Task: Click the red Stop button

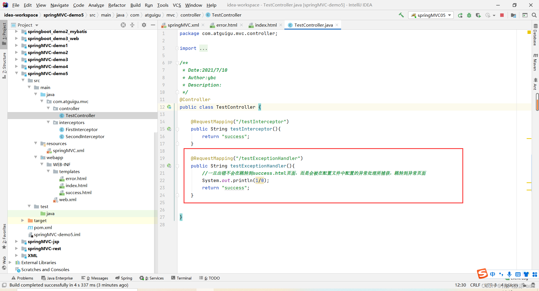Action: tap(502, 15)
